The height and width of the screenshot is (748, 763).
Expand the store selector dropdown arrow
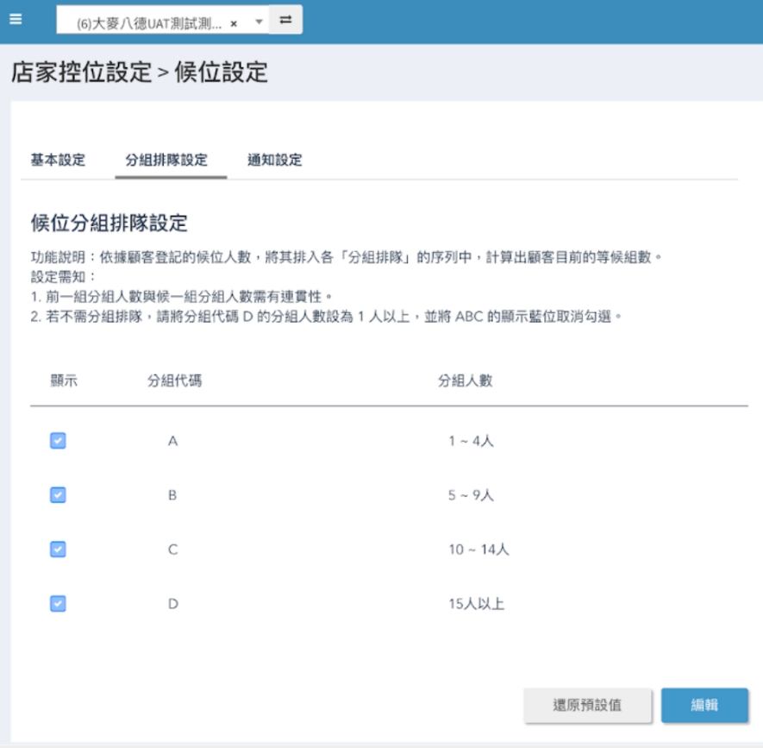(259, 22)
